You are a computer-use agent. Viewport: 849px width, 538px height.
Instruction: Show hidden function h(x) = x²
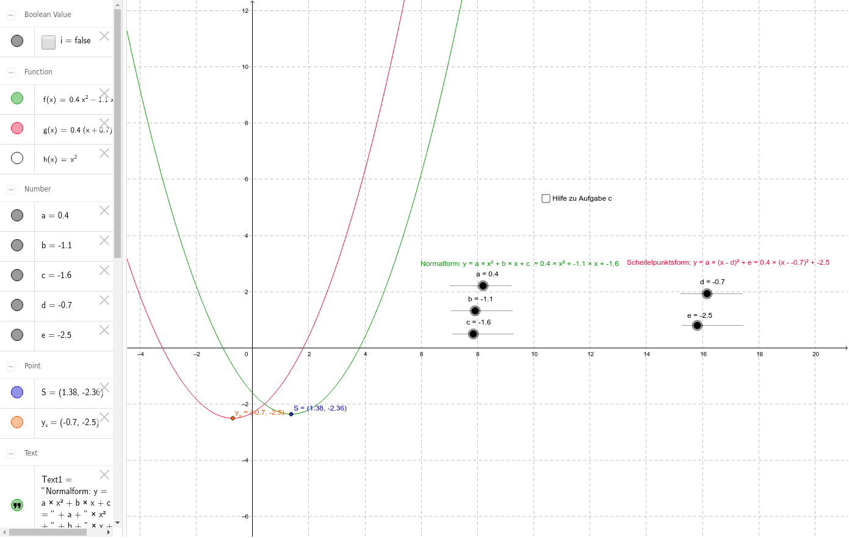tap(17, 158)
